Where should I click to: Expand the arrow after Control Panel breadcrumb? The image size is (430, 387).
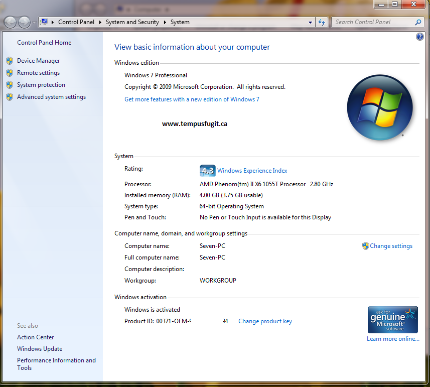[100, 22]
